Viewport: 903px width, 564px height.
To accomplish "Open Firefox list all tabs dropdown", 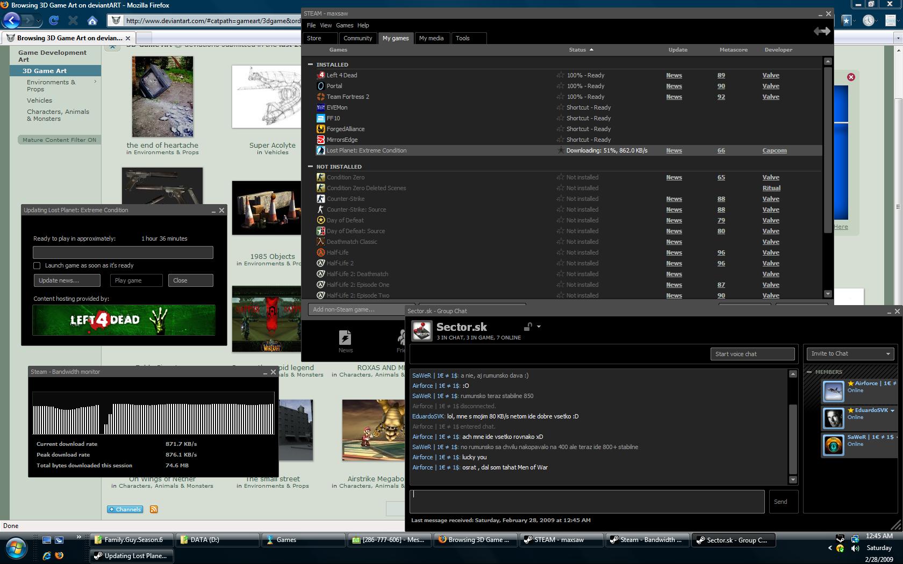I will coord(898,38).
